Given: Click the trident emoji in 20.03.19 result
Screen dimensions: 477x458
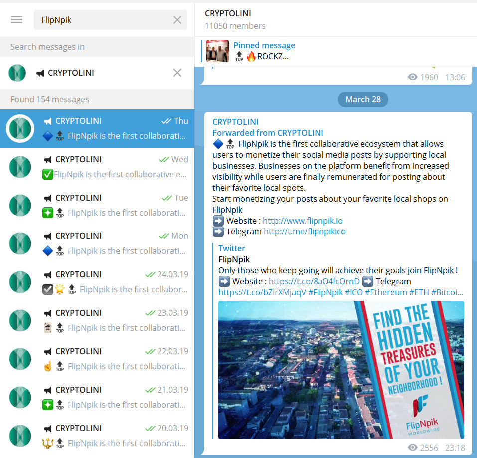Looking at the screenshot, I should (48, 443).
